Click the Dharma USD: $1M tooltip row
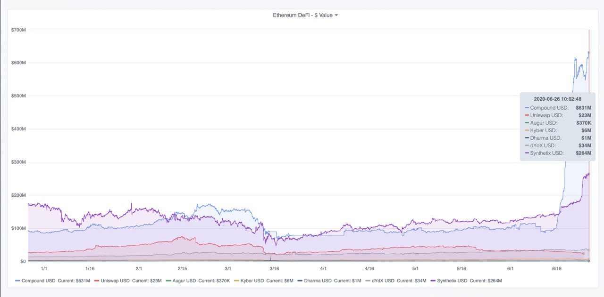This screenshot has width=604, height=297. pos(558,138)
